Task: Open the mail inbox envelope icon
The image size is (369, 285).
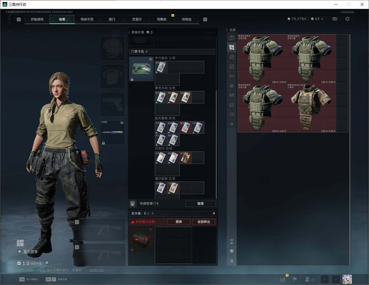Action: (x=335, y=19)
